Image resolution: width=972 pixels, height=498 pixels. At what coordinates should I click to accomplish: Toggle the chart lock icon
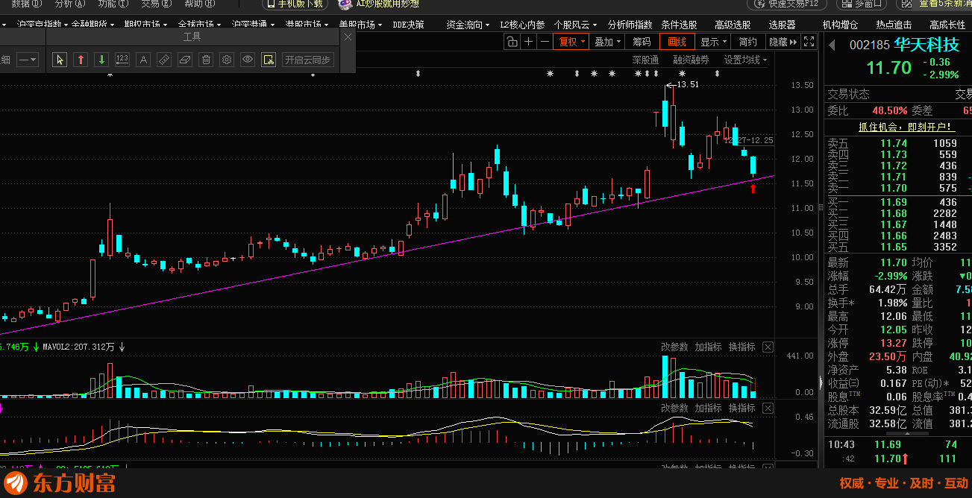(512, 42)
